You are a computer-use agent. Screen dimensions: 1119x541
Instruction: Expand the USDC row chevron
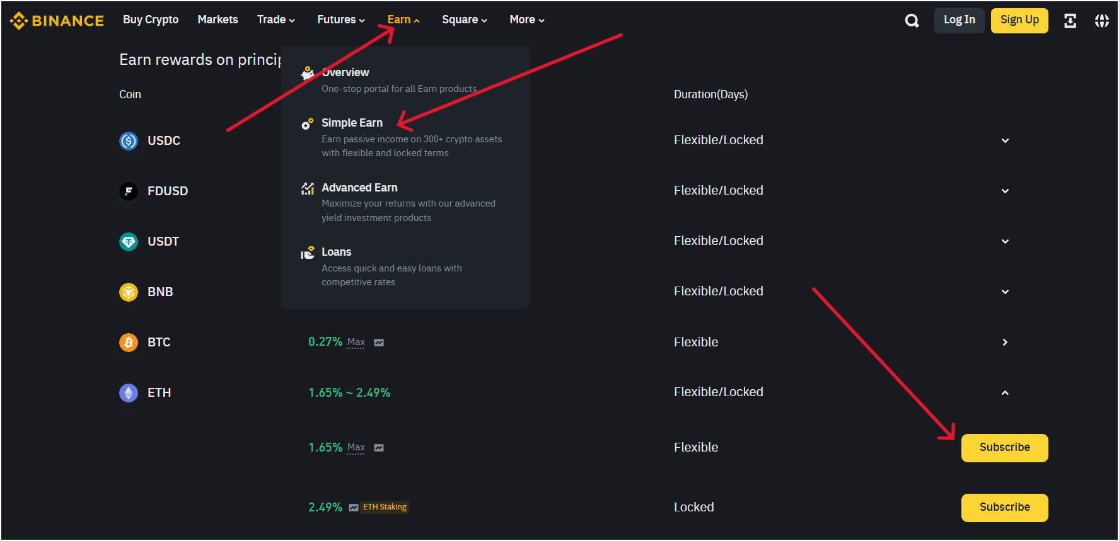1005,140
